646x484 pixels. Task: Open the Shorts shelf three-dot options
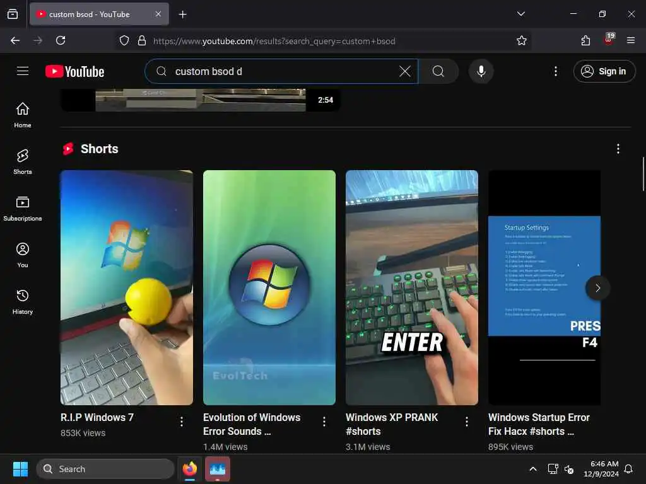[x=618, y=149]
